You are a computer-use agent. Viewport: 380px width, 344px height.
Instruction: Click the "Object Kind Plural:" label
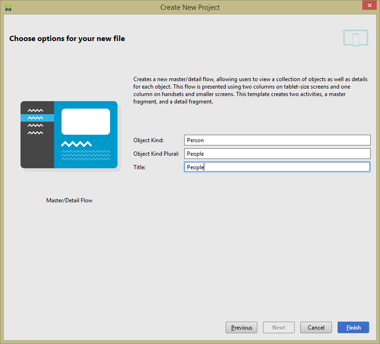(156, 154)
